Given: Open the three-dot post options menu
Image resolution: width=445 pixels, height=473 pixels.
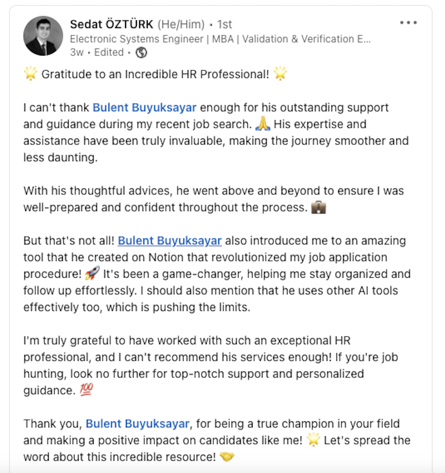Looking at the screenshot, I should coord(408,23).
